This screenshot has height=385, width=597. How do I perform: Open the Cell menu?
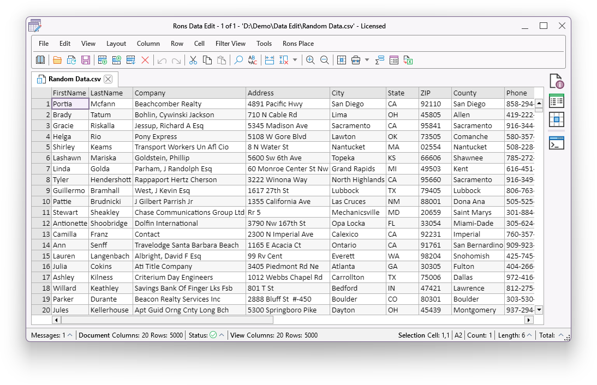(199, 44)
